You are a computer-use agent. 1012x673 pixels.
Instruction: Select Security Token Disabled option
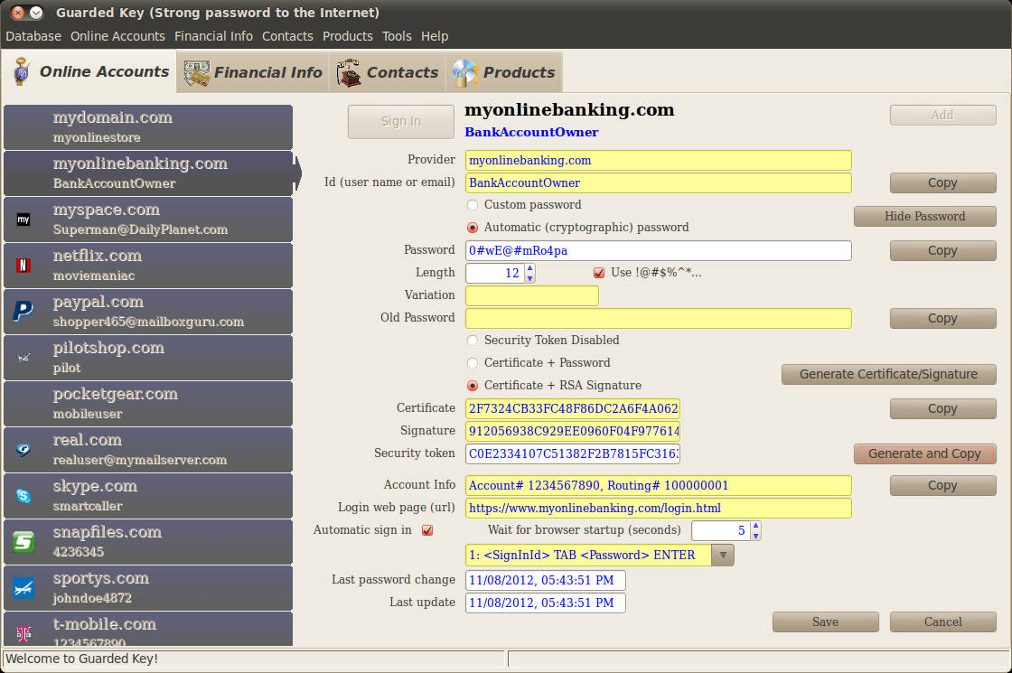[473, 341]
